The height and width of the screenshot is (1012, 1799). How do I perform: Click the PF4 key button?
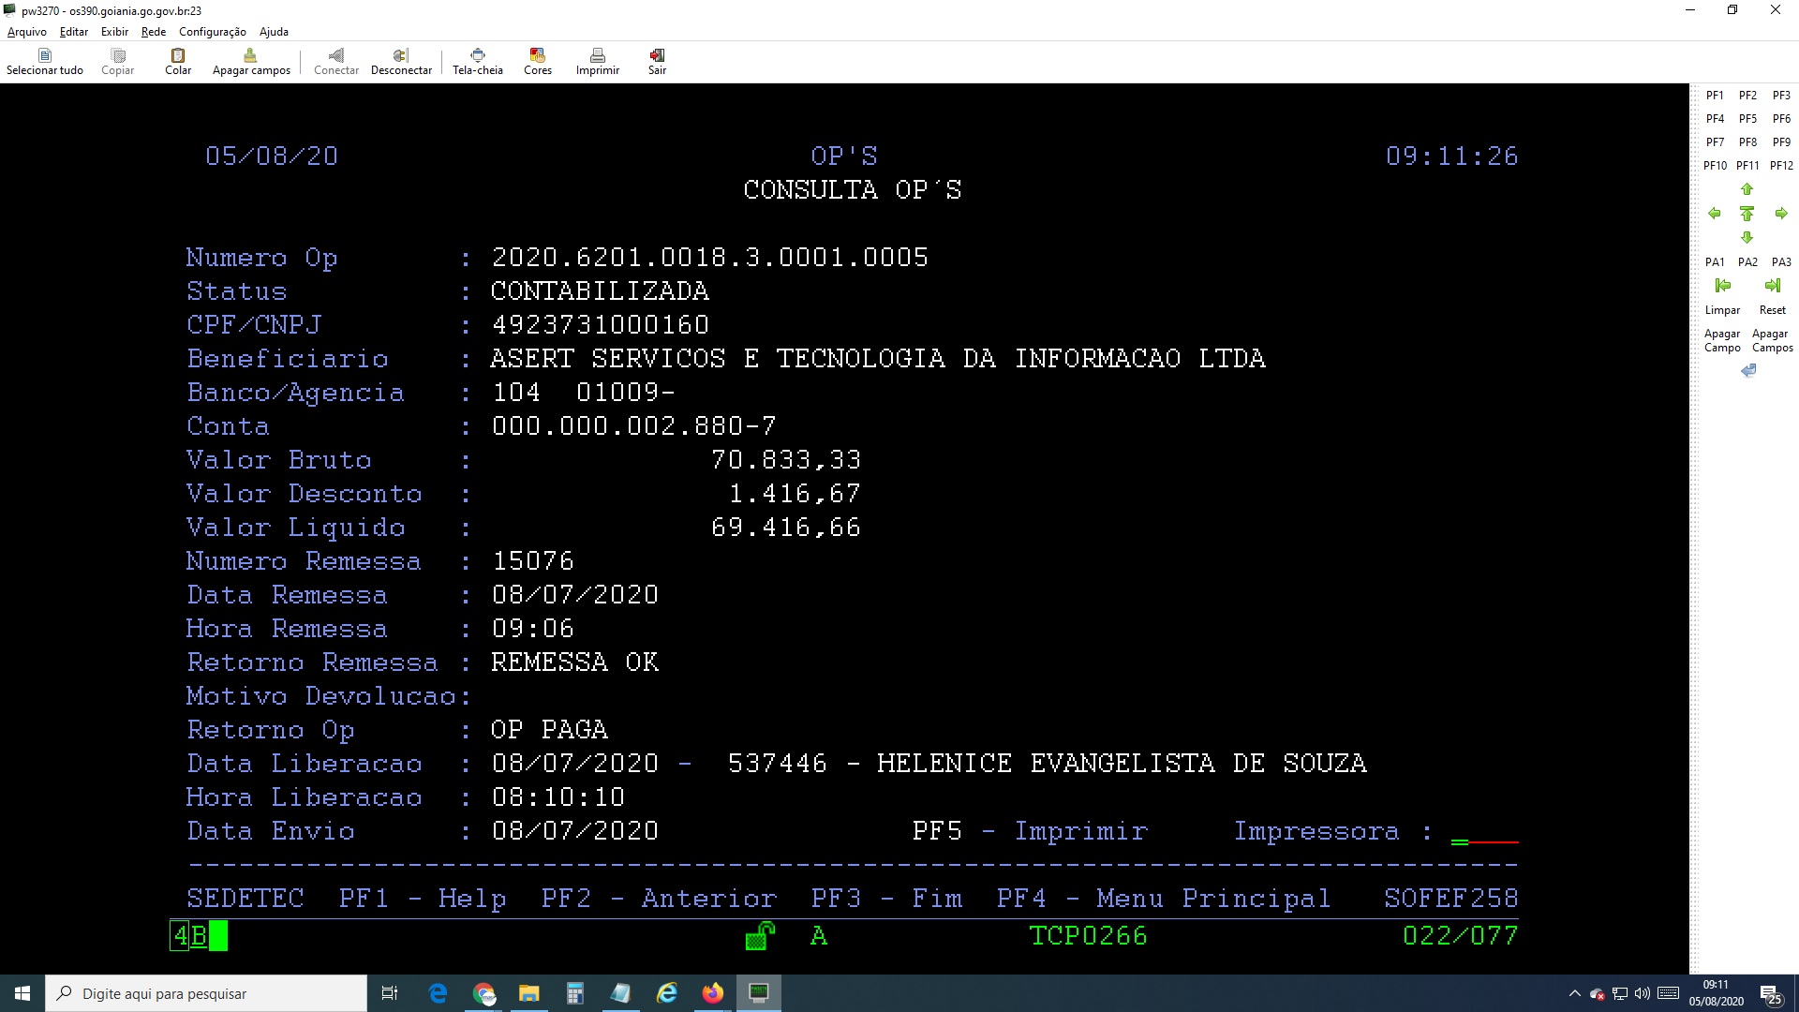1715,119
